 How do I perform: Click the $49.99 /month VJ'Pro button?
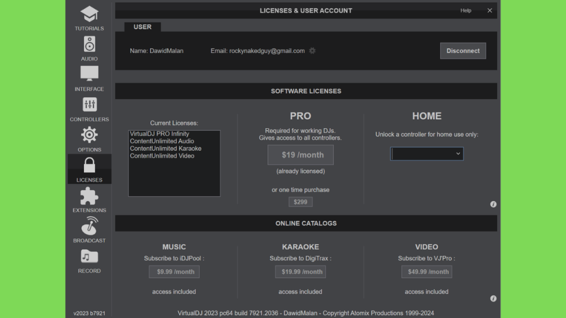tap(427, 272)
